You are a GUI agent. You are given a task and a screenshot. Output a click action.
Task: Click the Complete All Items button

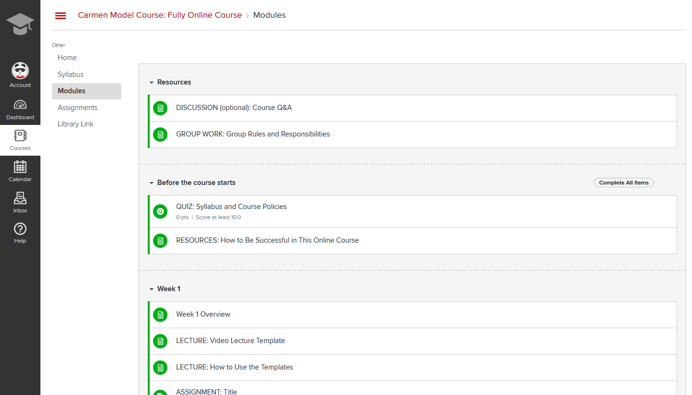click(624, 183)
